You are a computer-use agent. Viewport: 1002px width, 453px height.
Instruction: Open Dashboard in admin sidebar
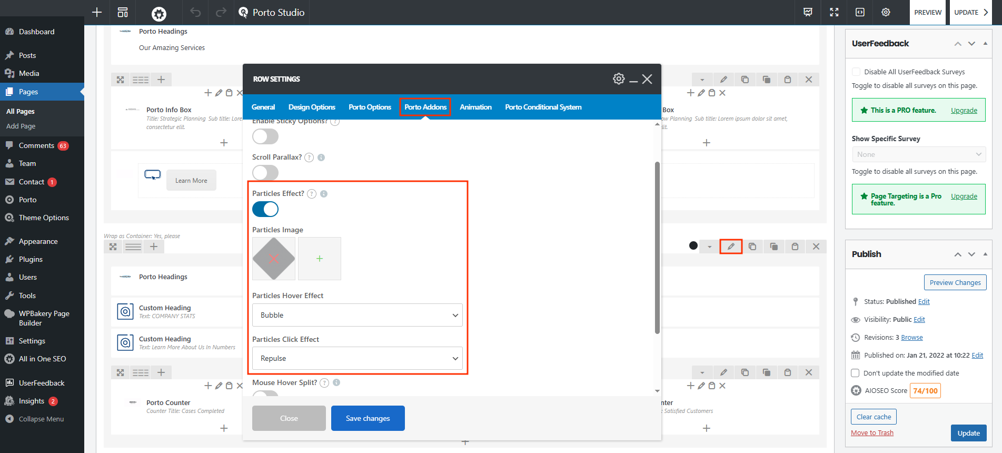tap(36, 32)
